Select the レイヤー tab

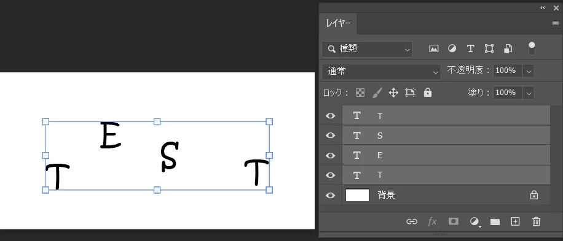tap(338, 24)
